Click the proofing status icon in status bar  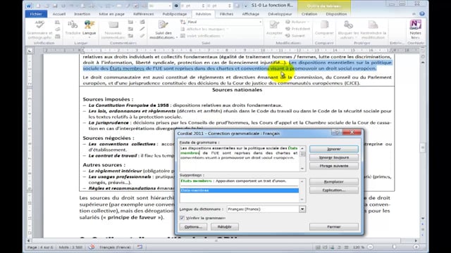pos(91,247)
